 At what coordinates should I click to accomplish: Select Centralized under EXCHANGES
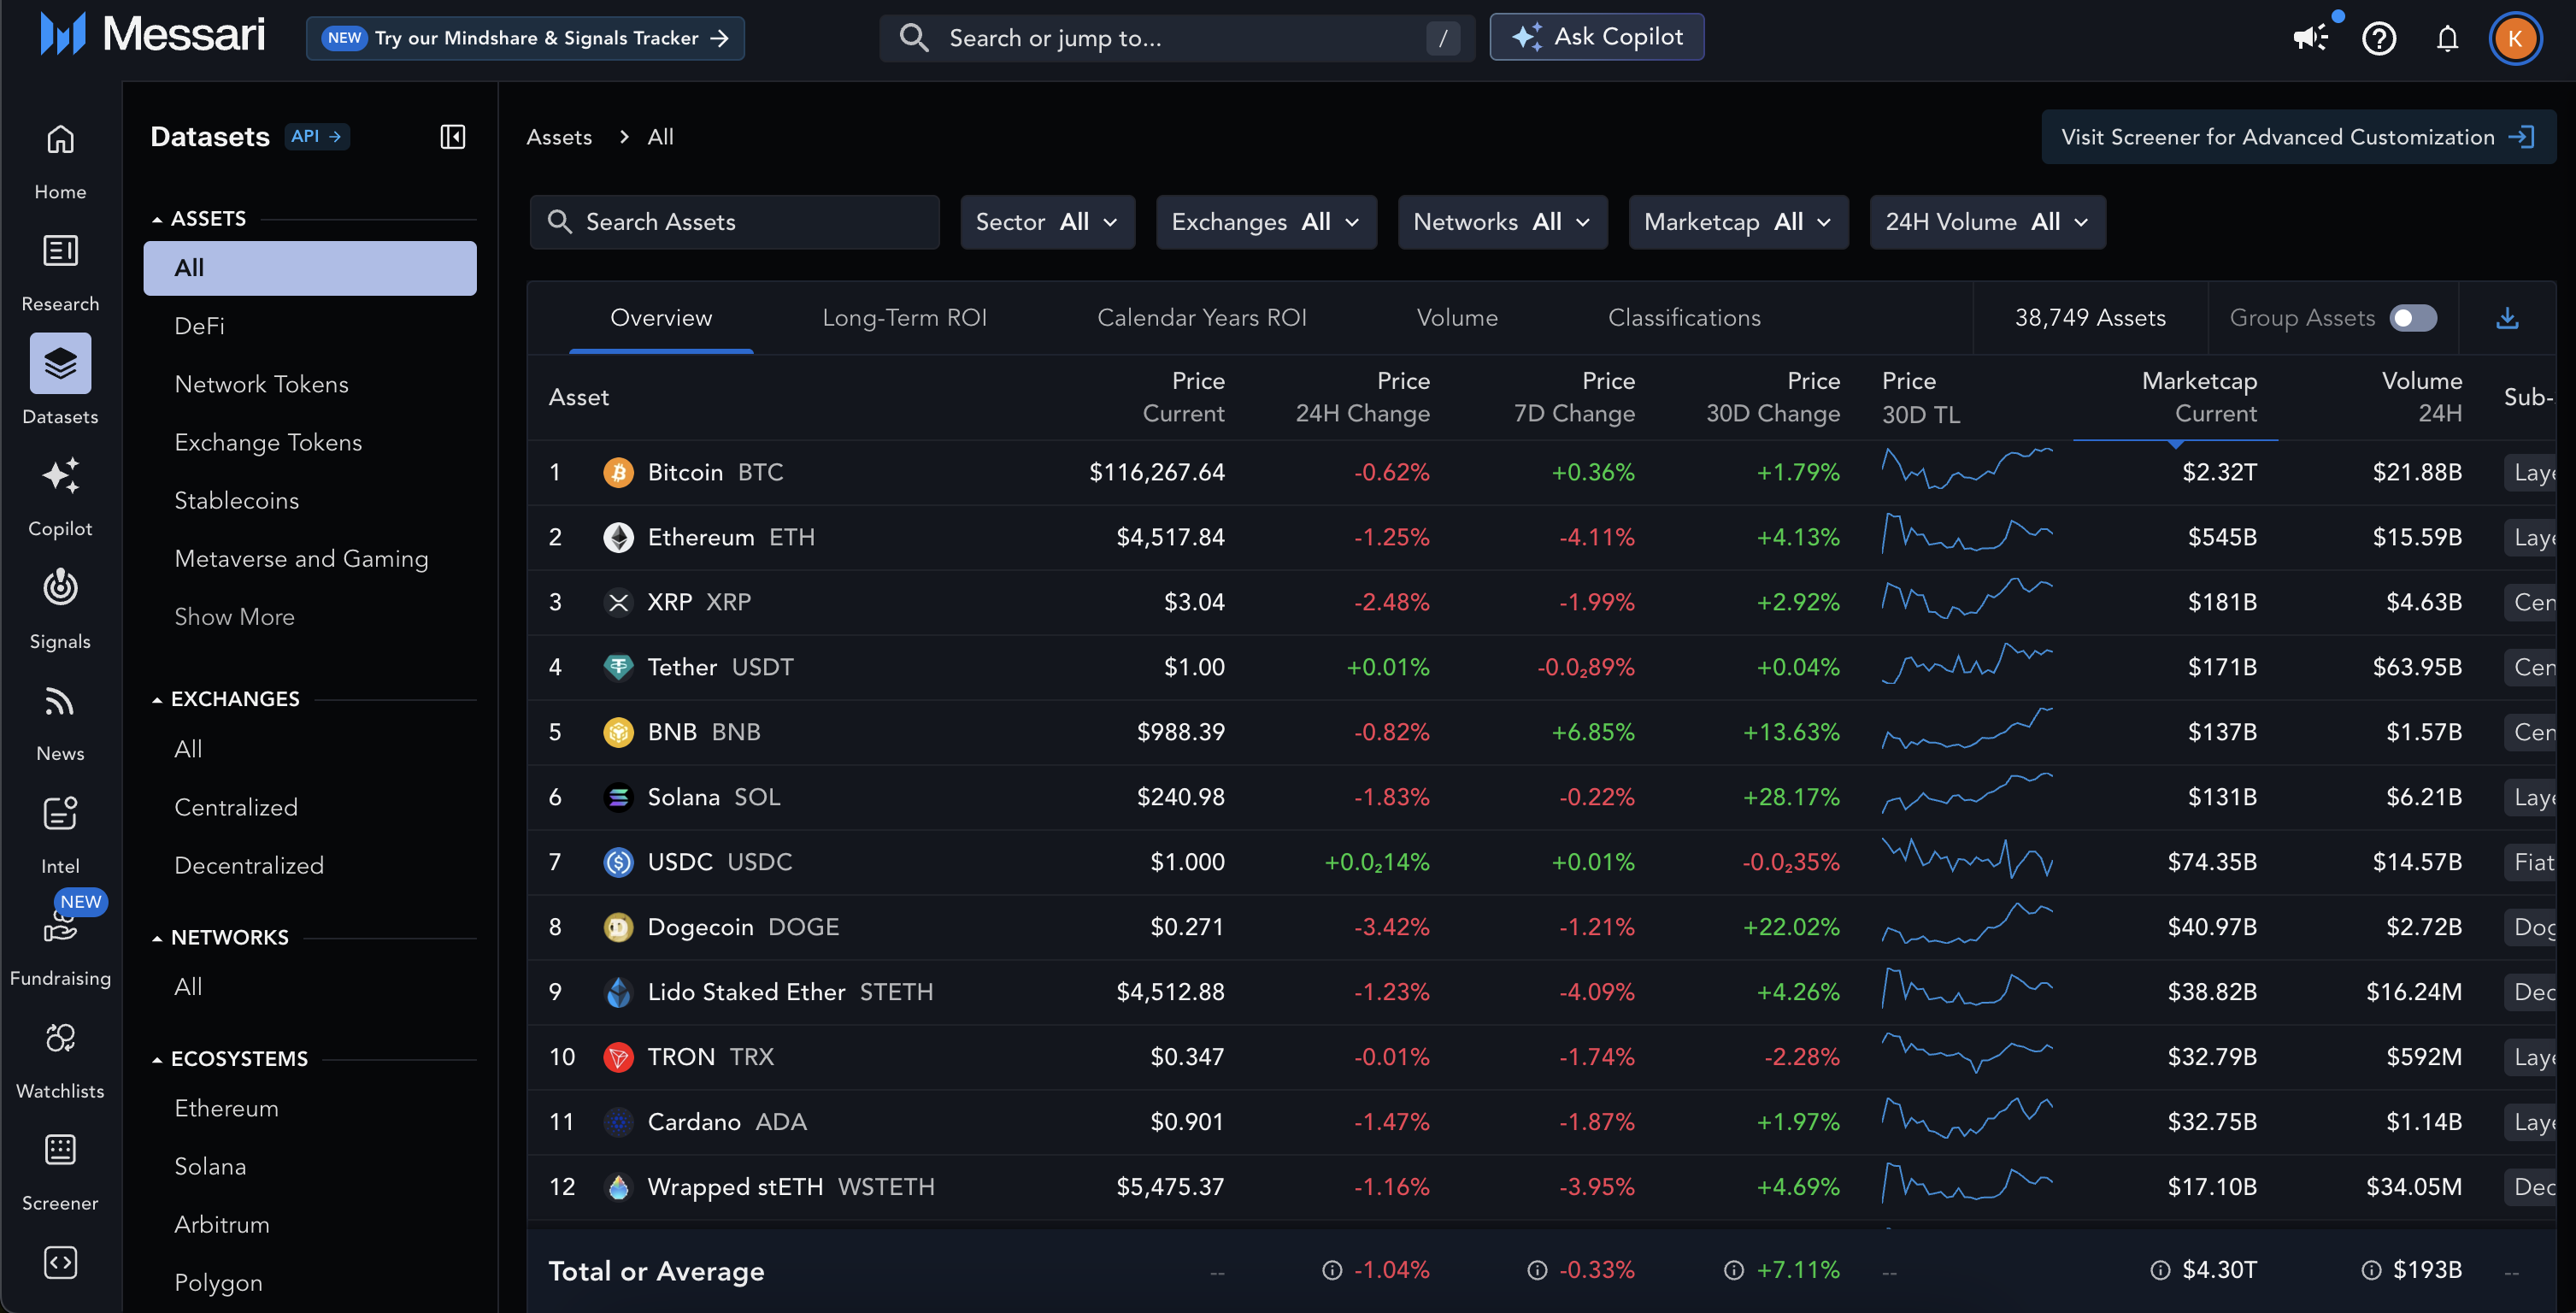[x=236, y=808]
